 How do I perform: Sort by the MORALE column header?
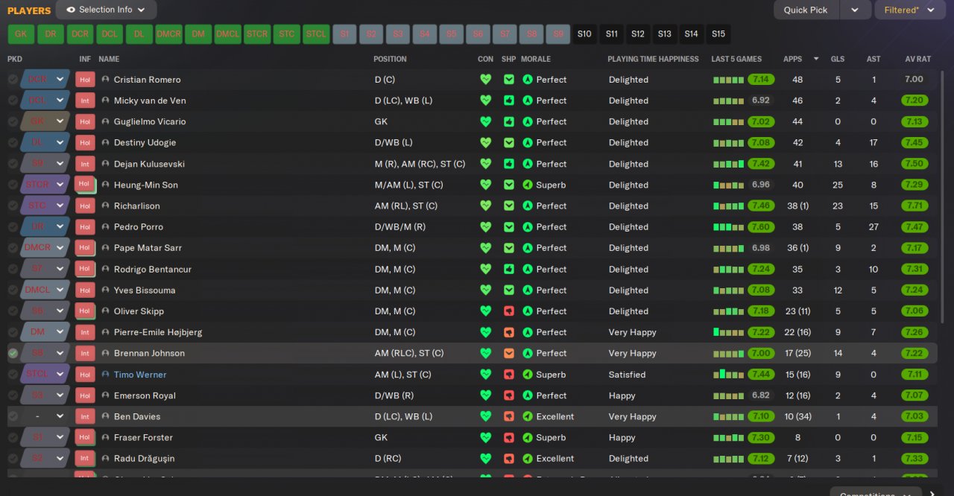(x=537, y=59)
